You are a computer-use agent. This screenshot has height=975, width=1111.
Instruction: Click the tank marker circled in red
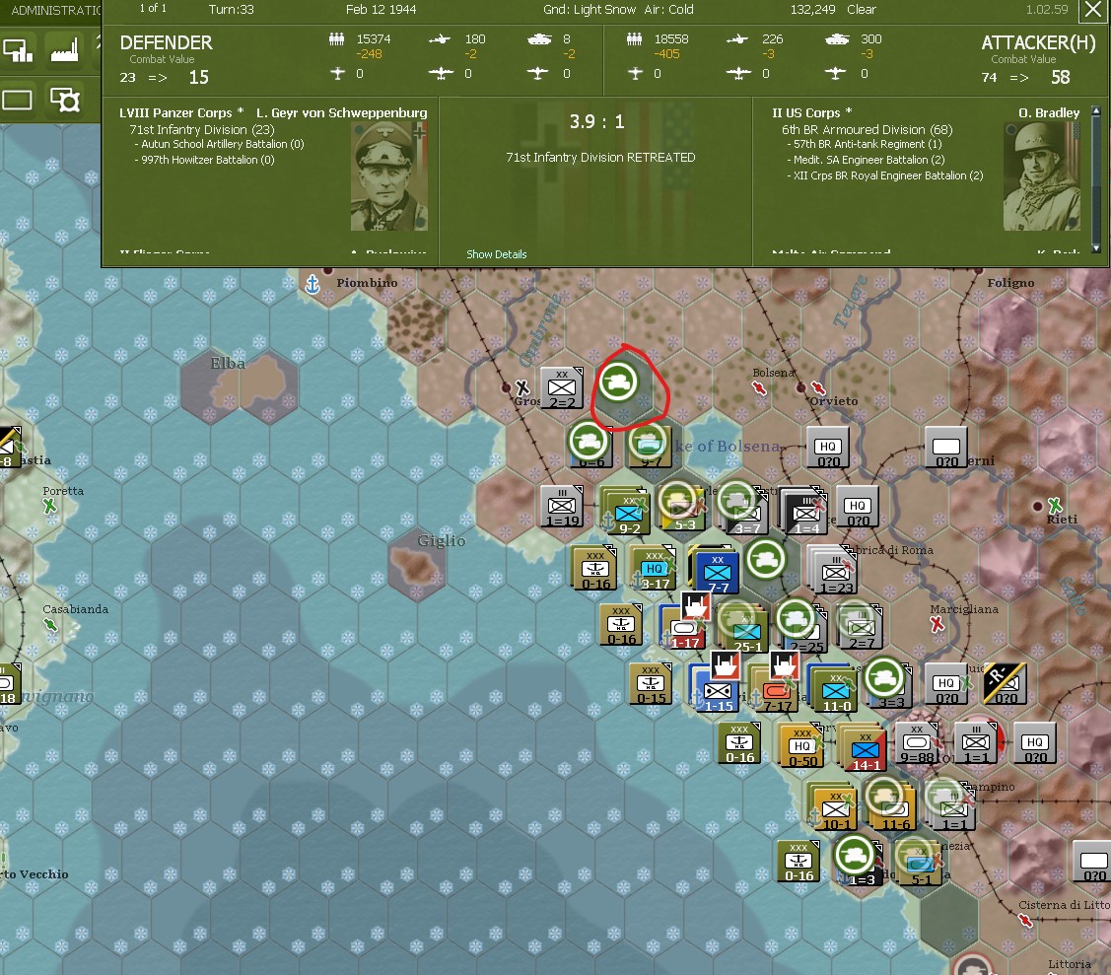618,382
